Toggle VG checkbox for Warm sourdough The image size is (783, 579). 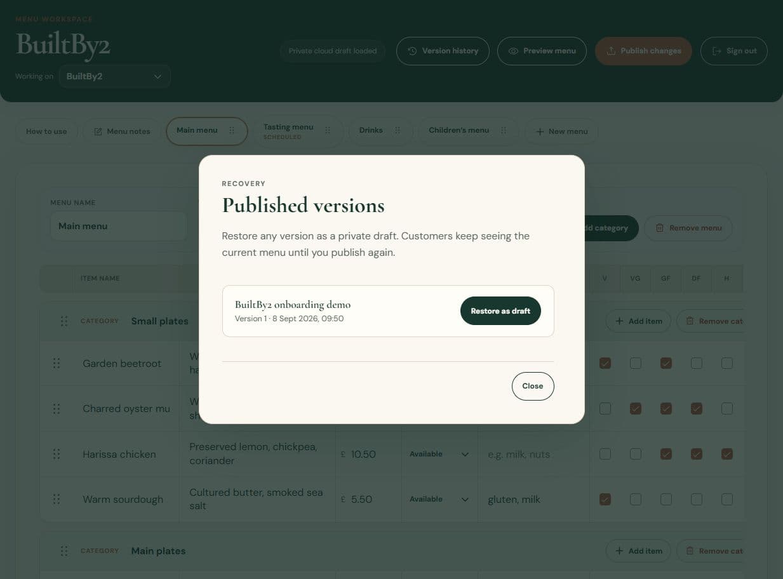click(x=636, y=499)
